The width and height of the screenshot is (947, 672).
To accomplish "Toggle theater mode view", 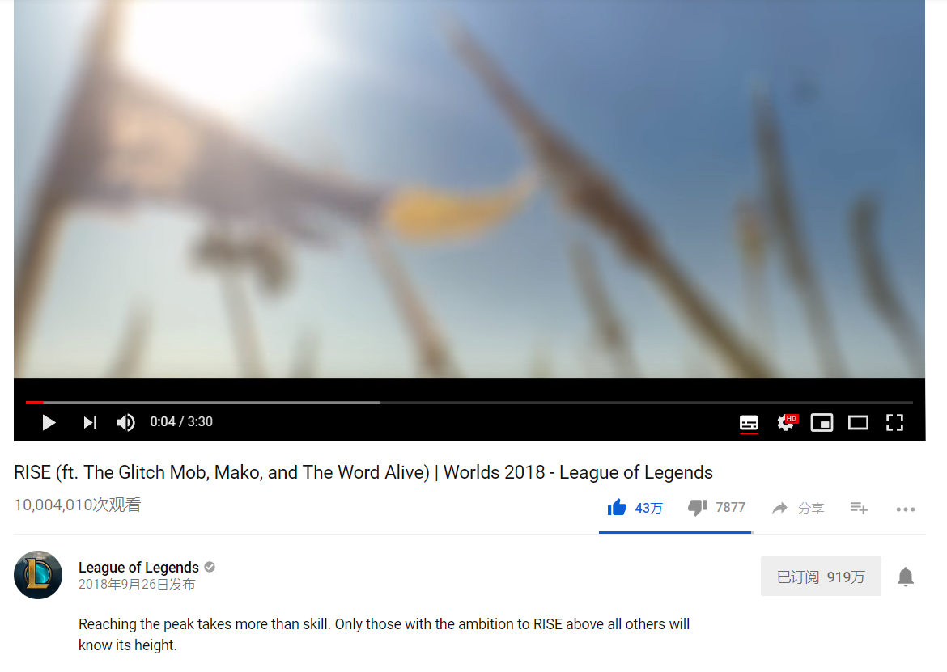I will pyautogui.click(x=858, y=422).
